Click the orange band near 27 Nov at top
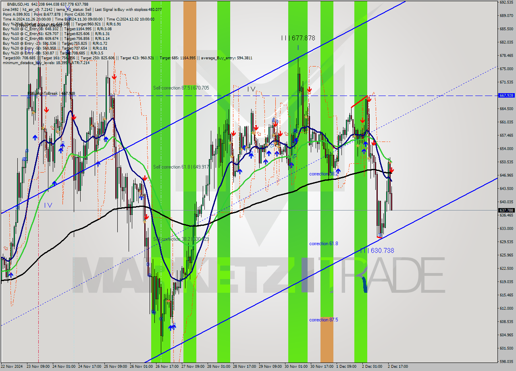The width and height of the screenshot is (516, 371). point(189,42)
